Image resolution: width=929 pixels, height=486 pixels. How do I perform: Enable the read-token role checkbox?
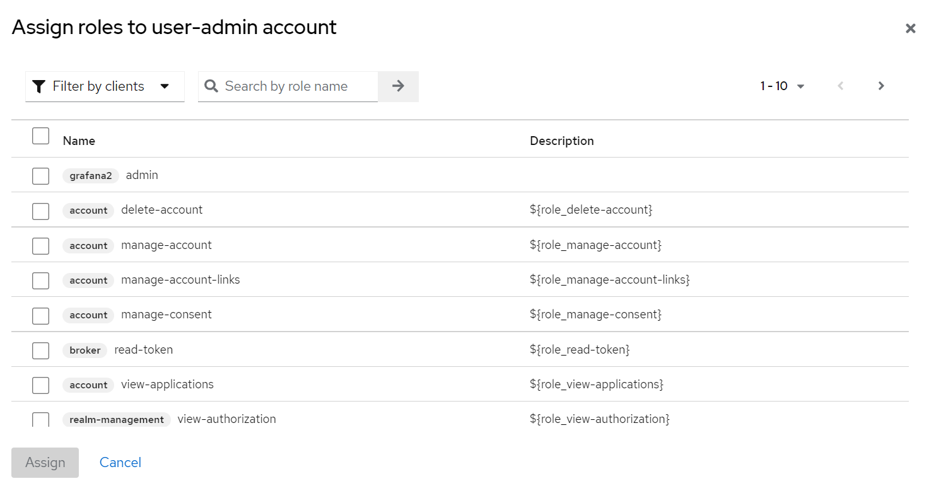click(x=41, y=350)
